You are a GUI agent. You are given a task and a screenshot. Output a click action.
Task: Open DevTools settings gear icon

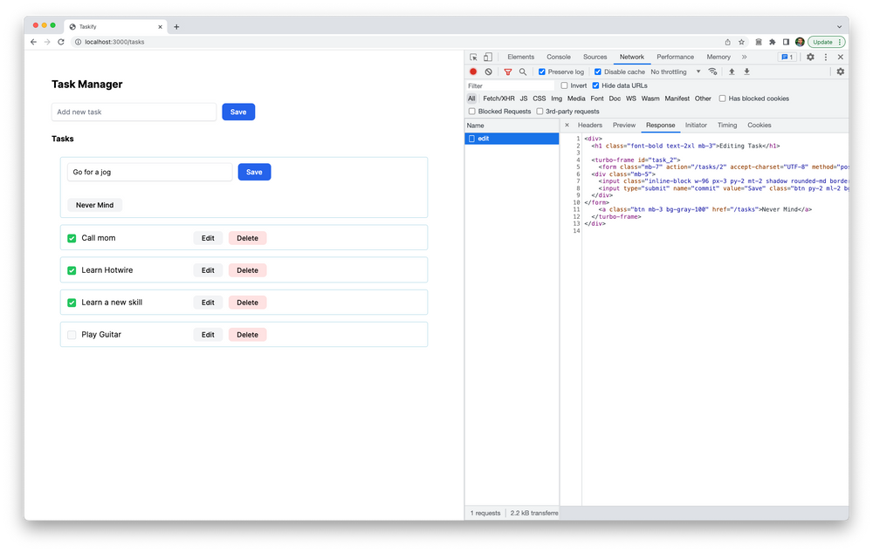[809, 55]
